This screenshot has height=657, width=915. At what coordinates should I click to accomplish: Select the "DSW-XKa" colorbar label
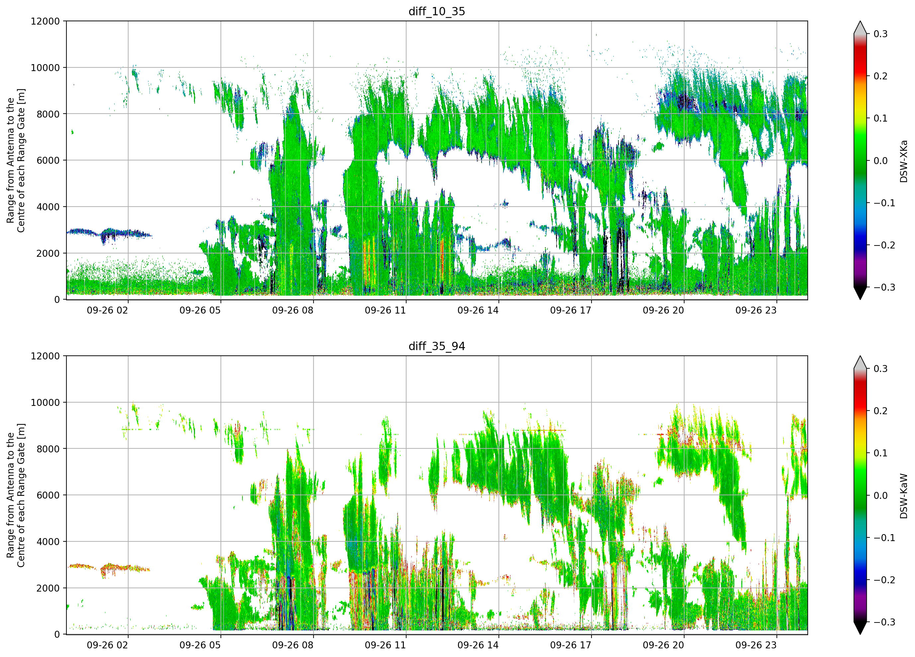coord(904,161)
